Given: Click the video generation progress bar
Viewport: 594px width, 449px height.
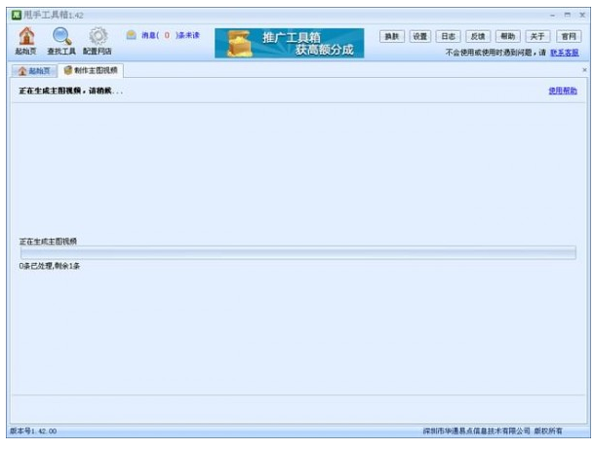Looking at the screenshot, I should click(x=298, y=252).
